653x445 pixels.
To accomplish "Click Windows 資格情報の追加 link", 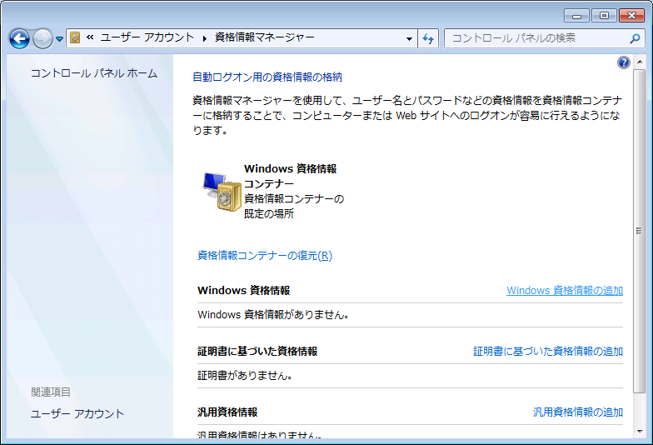I will (565, 290).
